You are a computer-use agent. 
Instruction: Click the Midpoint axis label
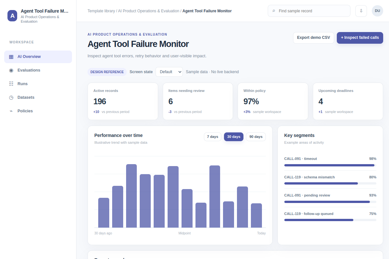pyautogui.click(x=184, y=233)
